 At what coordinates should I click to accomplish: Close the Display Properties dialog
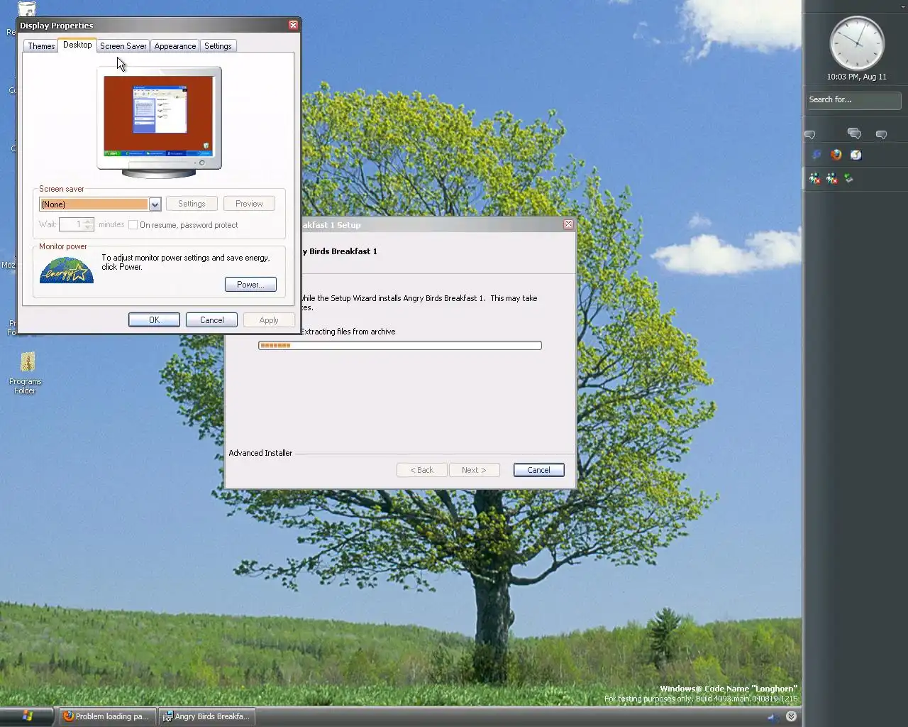click(293, 25)
